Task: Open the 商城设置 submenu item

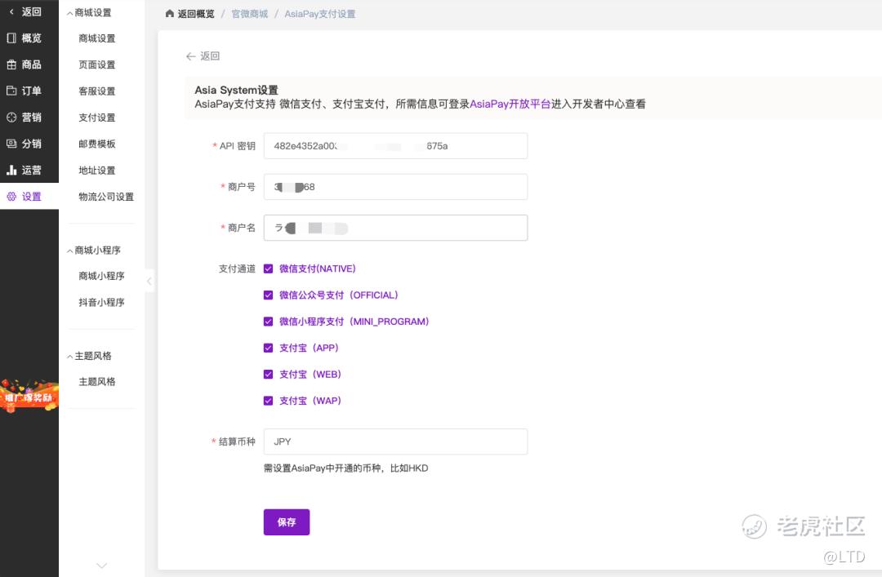Action: [x=96, y=38]
